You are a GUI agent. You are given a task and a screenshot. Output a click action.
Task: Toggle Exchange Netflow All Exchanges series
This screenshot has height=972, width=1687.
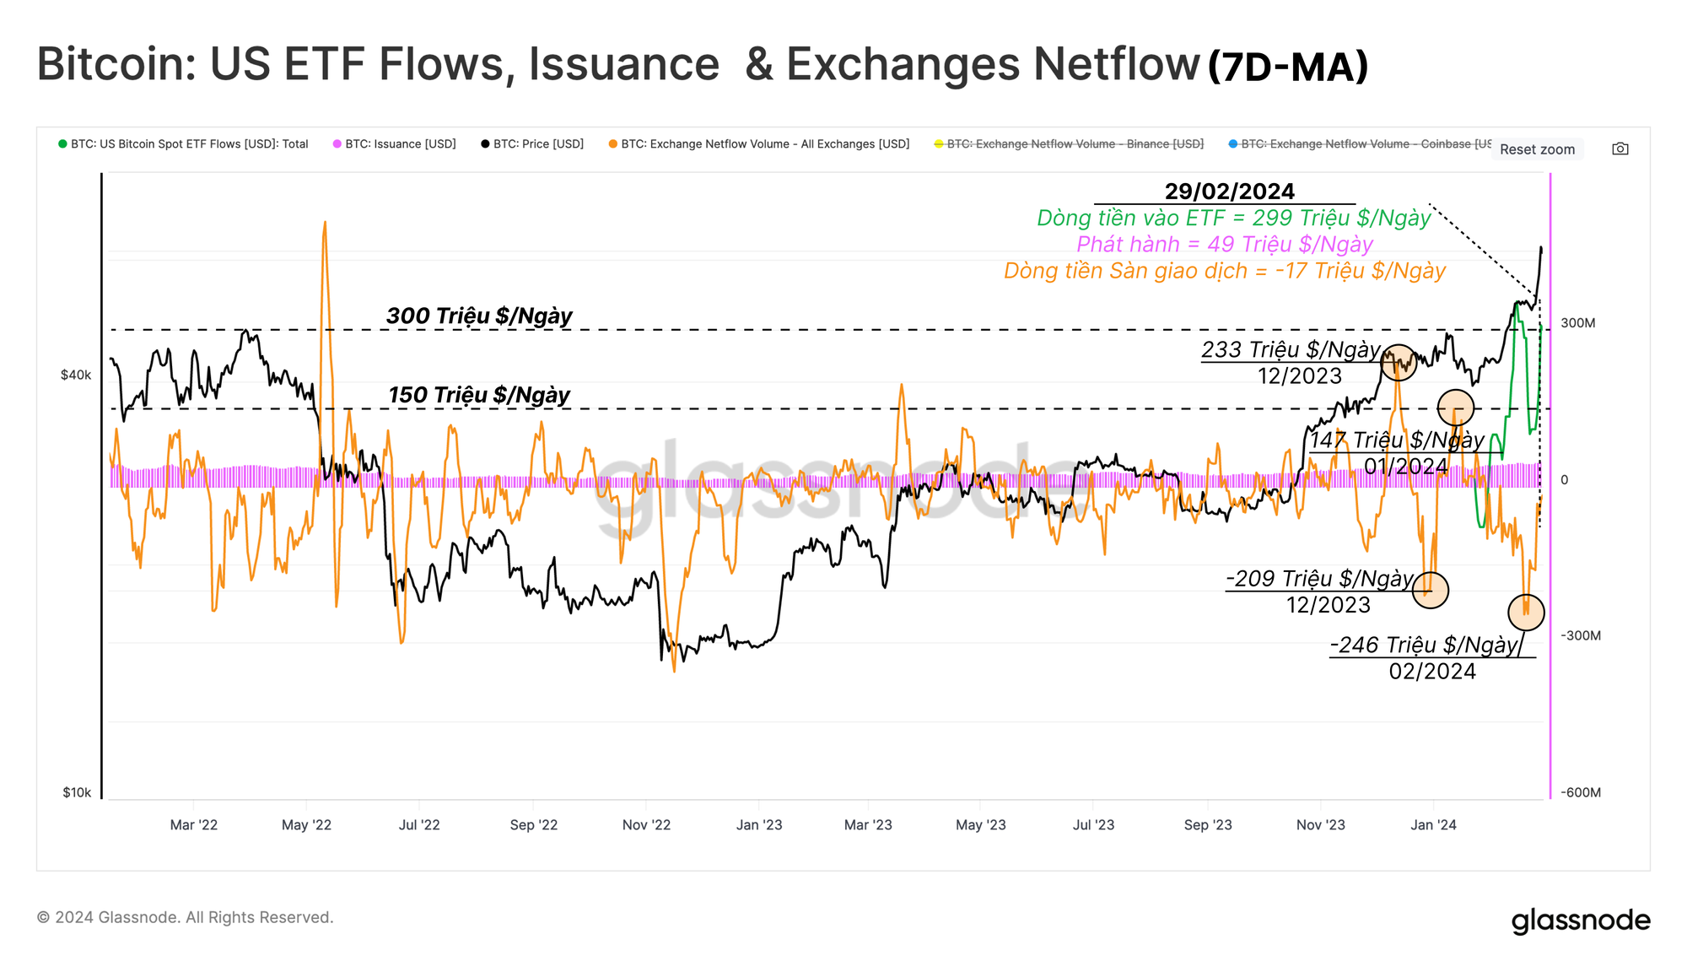(x=765, y=144)
